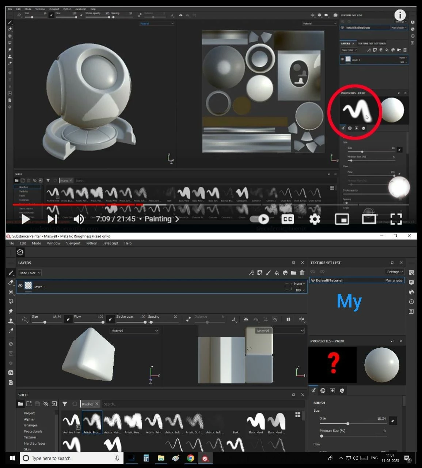This screenshot has height=468, width=422.
Task: Open video settings gear
Action: click(315, 219)
